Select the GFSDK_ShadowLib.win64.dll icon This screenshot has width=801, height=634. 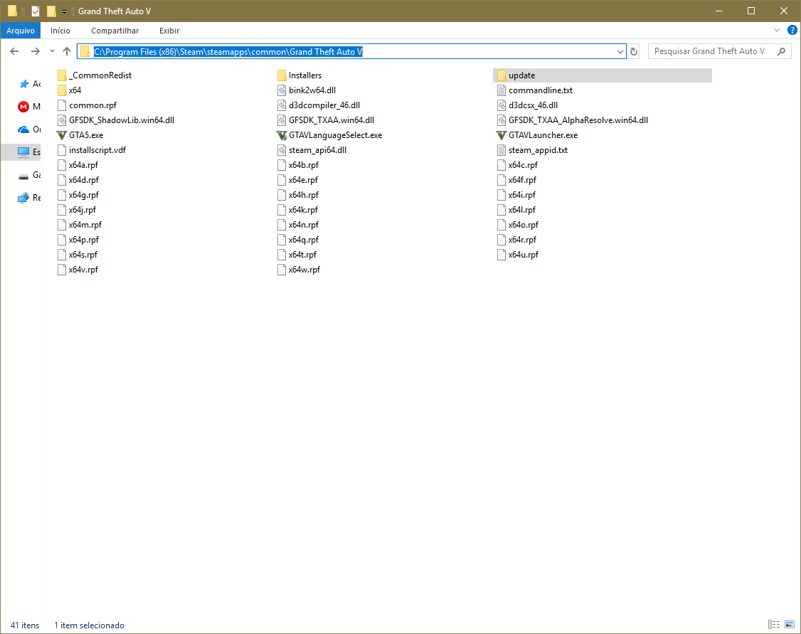point(62,120)
